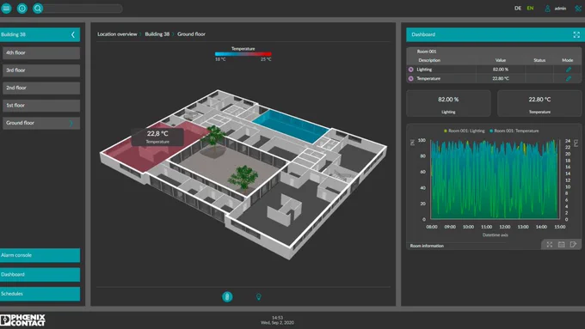Screen dimensions: 585x329
Task: Go to Building 38 breadcrumb
Action: (x=157, y=34)
